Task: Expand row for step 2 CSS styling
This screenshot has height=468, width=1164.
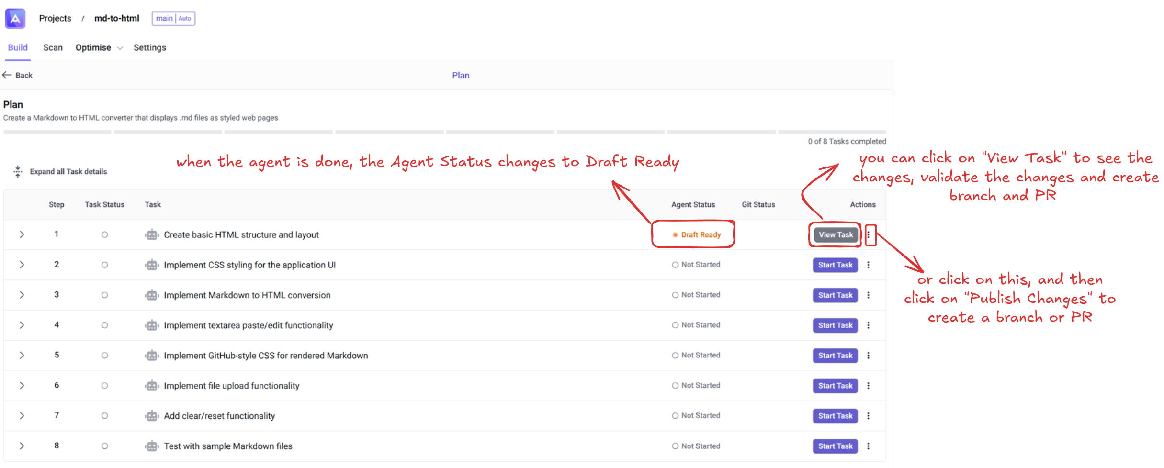Action: click(x=22, y=265)
